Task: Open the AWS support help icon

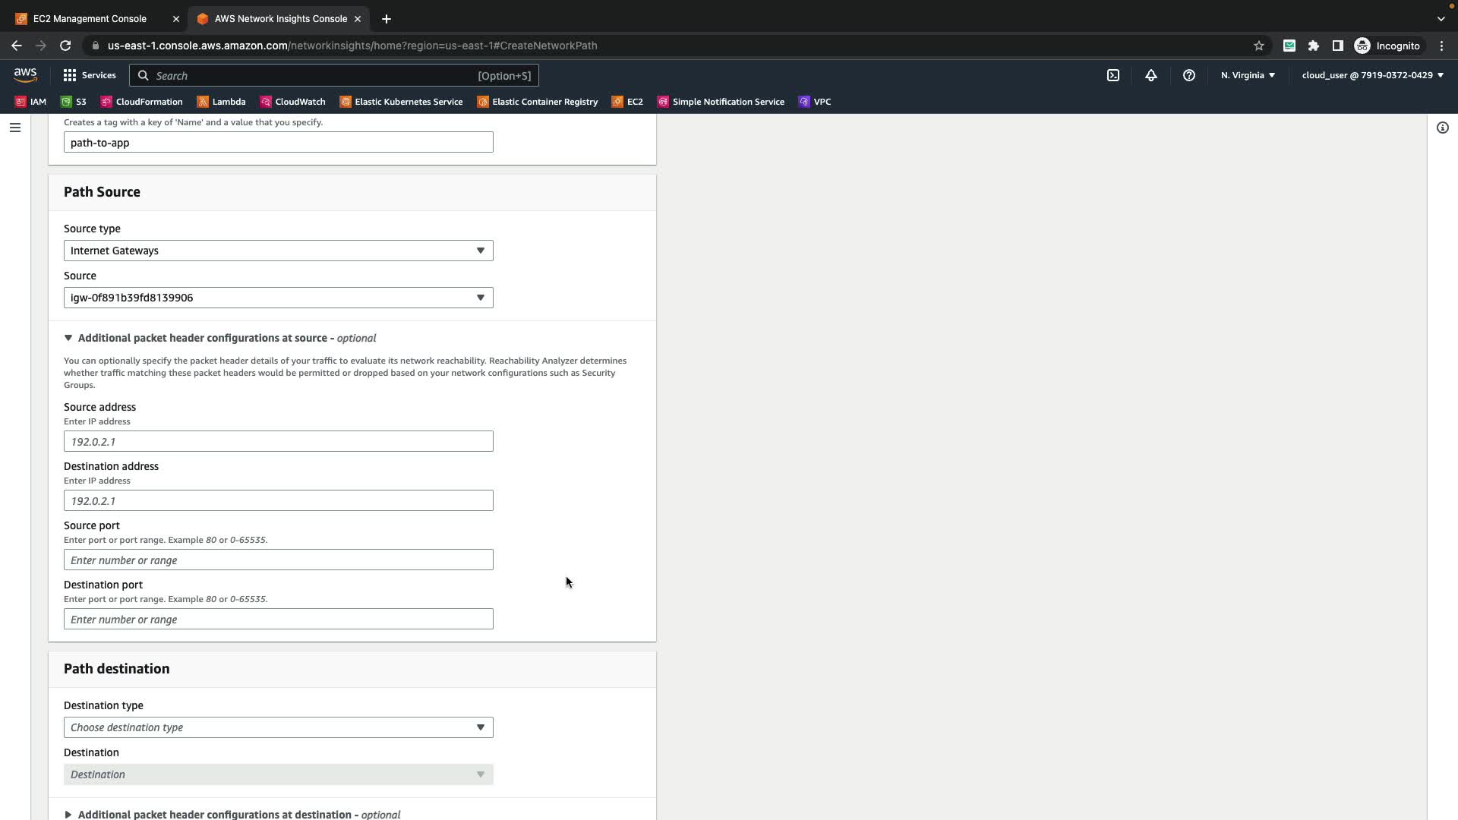Action: [x=1189, y=75]
